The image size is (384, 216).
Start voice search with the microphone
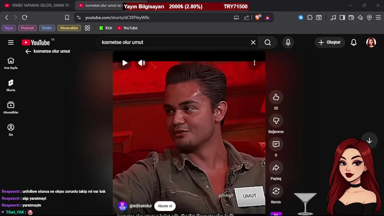(288, 42)
